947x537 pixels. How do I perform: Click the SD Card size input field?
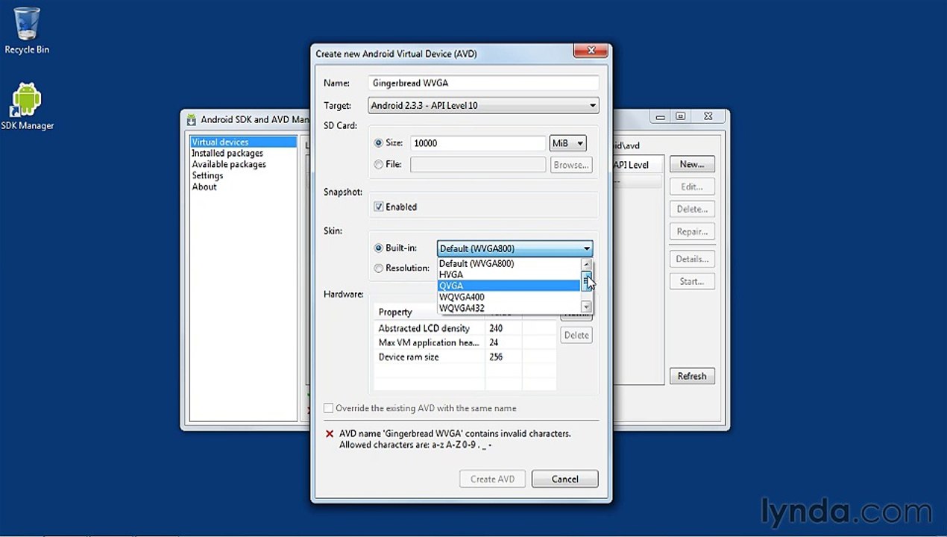point(478,143)
